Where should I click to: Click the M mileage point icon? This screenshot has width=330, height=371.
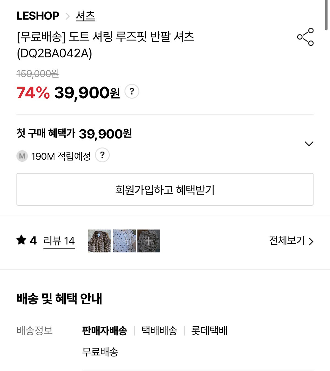22,156
